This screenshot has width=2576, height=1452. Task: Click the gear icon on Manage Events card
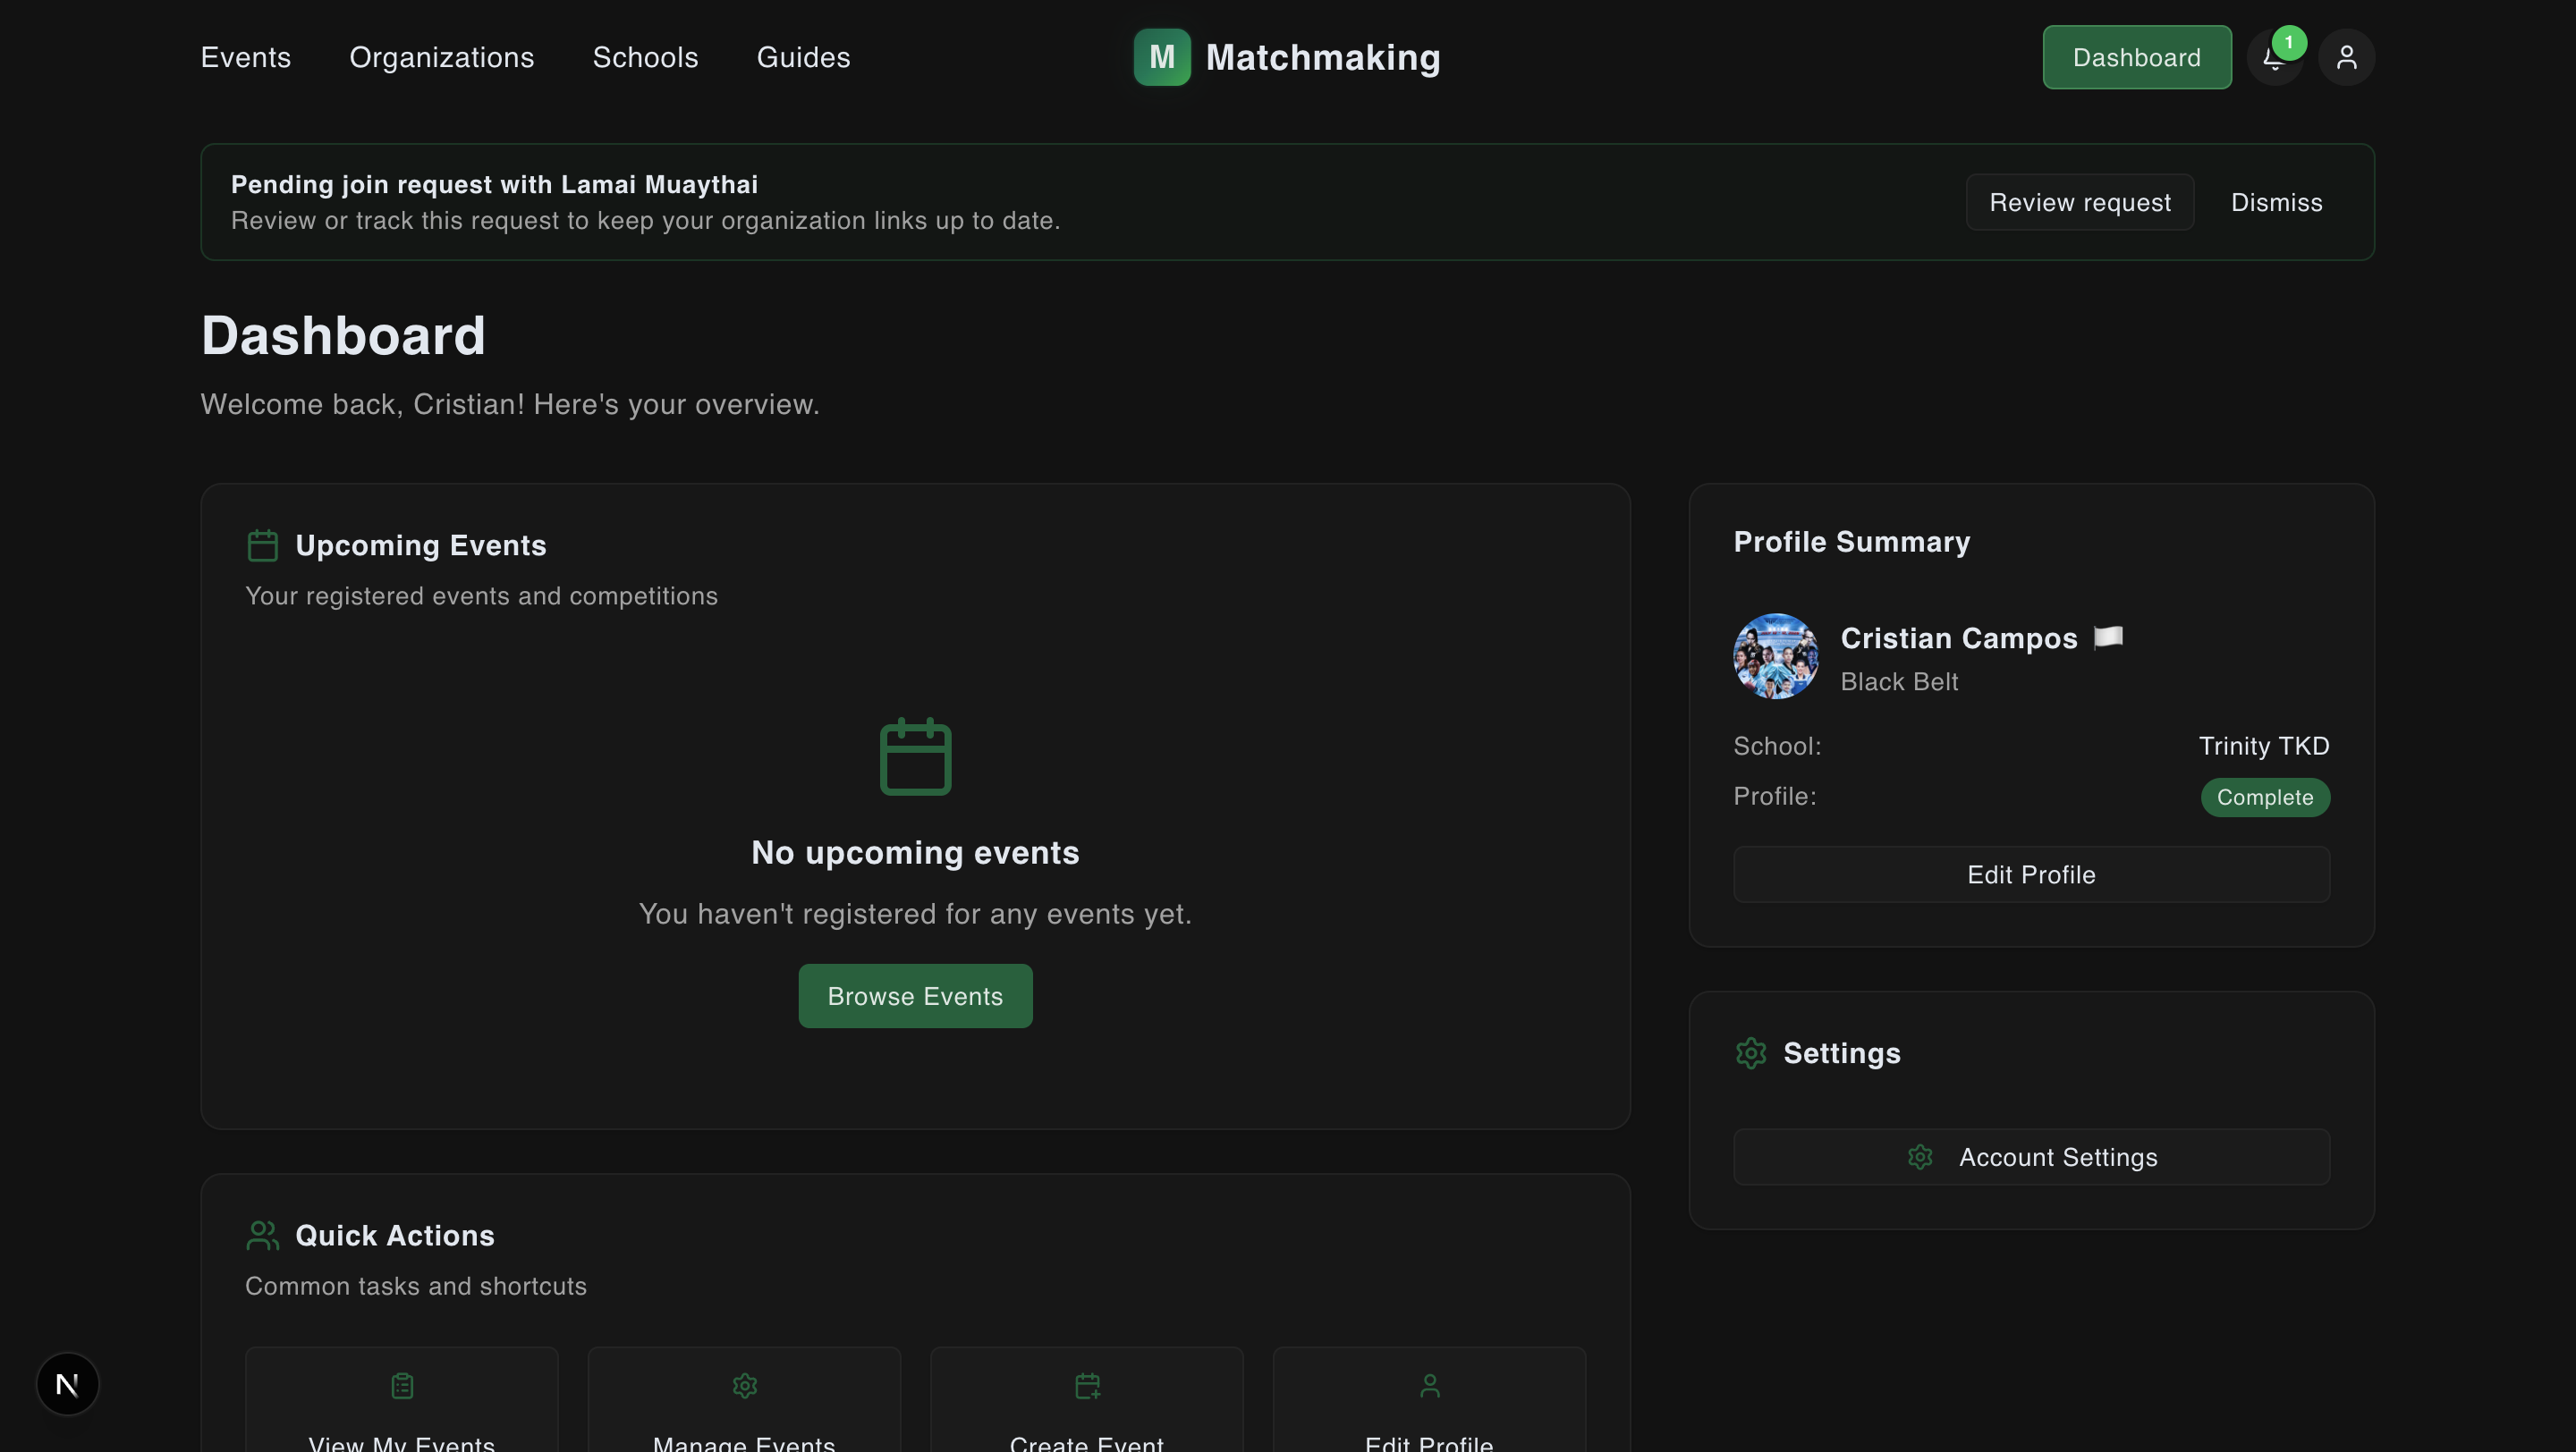point(744,1386)
